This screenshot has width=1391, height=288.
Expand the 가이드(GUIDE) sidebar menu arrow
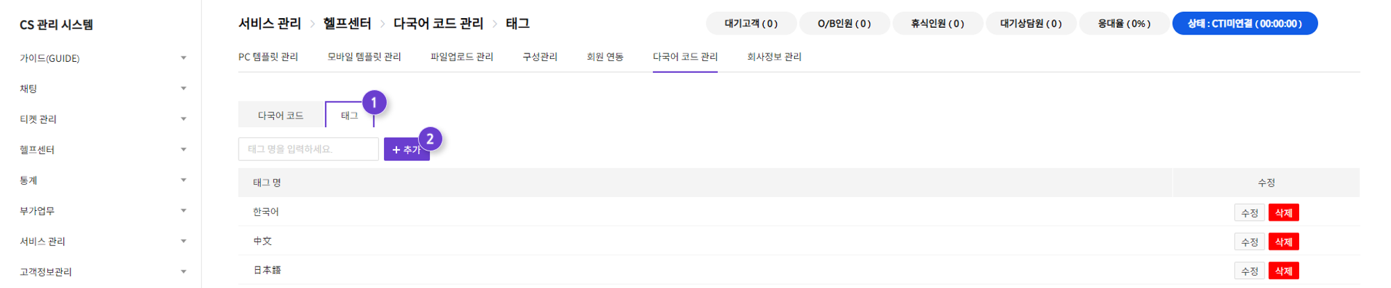tap(184, 58)
